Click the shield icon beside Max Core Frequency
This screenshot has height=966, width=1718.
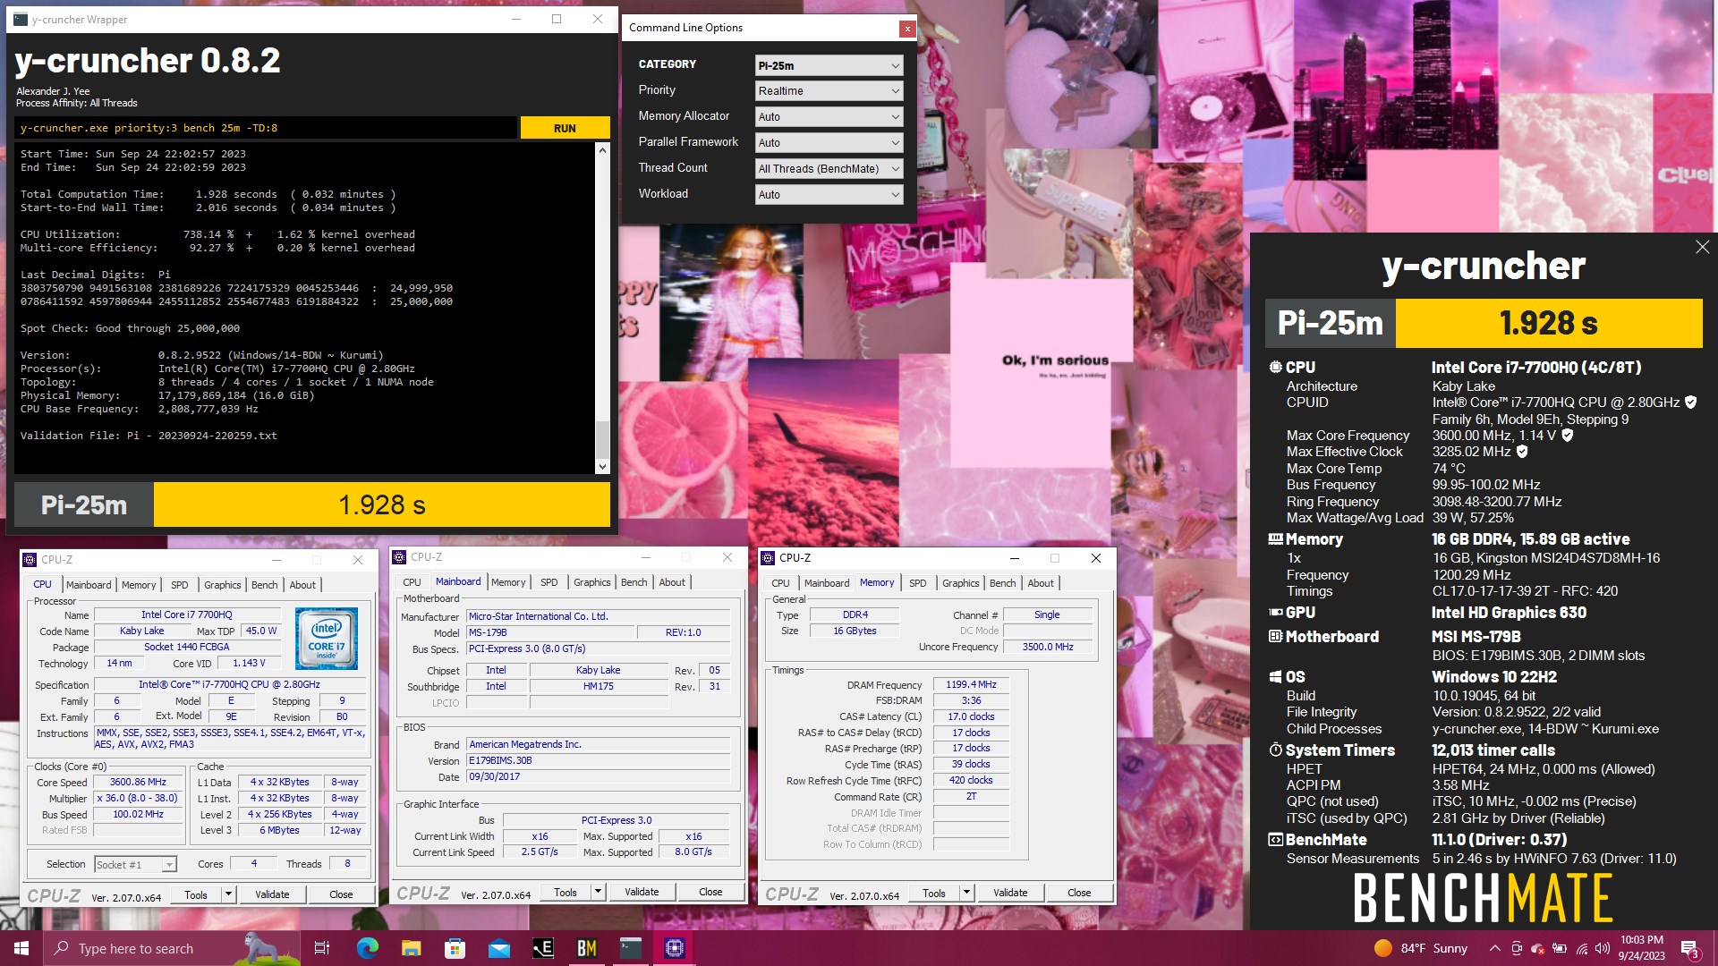1568,436
